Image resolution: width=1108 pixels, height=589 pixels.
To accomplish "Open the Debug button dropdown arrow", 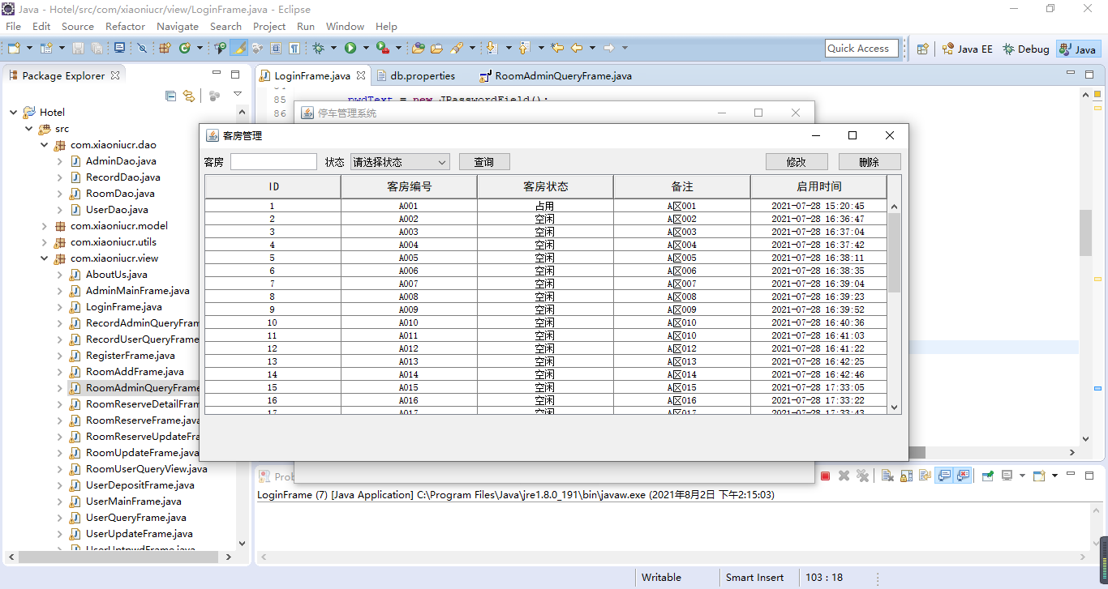I will coord(333,49).
